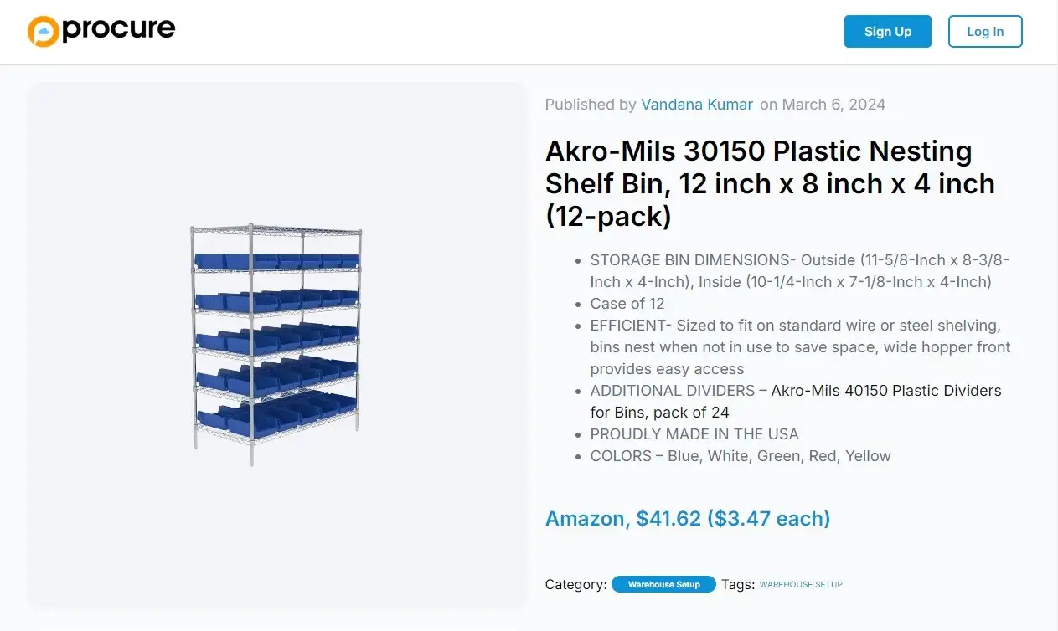
Task: Click the March 6, 2024 publish date
Action: (x=833, y=105)
